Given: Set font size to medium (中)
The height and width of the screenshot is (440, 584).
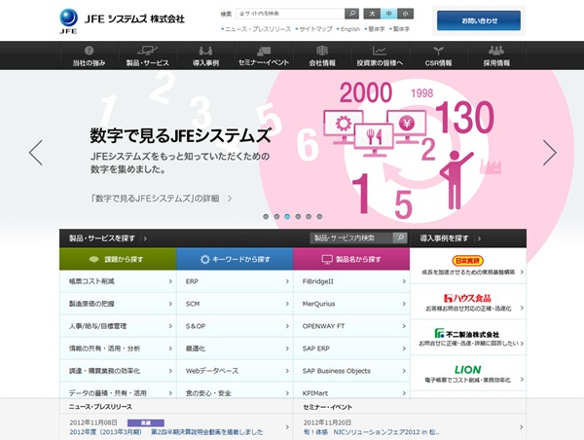Looking at the screenshot, I should [388, 14].
